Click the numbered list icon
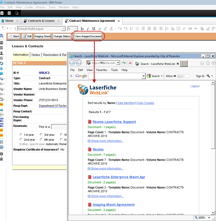The height and width of the screenshot is (221, 216). click(137, 29)
